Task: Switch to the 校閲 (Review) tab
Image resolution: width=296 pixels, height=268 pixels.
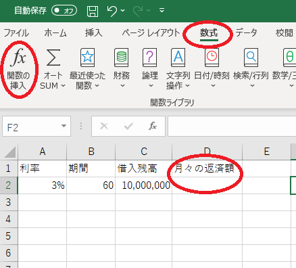Action: (285, 33)
